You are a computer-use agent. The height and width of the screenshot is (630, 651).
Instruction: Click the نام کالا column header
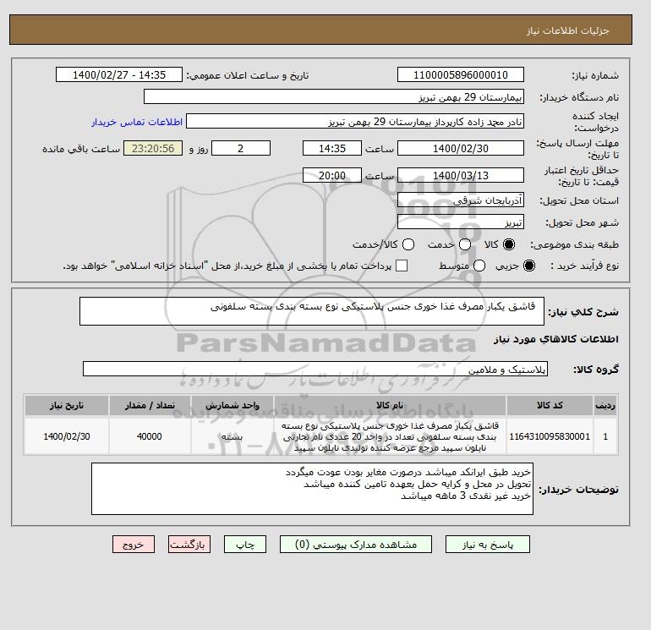pos(390,405)
